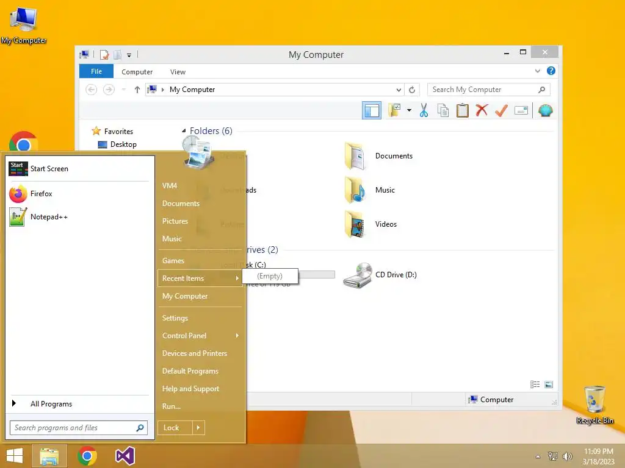The image size is (625, 468).
Task: Open the View ribbon tab
Action: (x=178, y=72)
